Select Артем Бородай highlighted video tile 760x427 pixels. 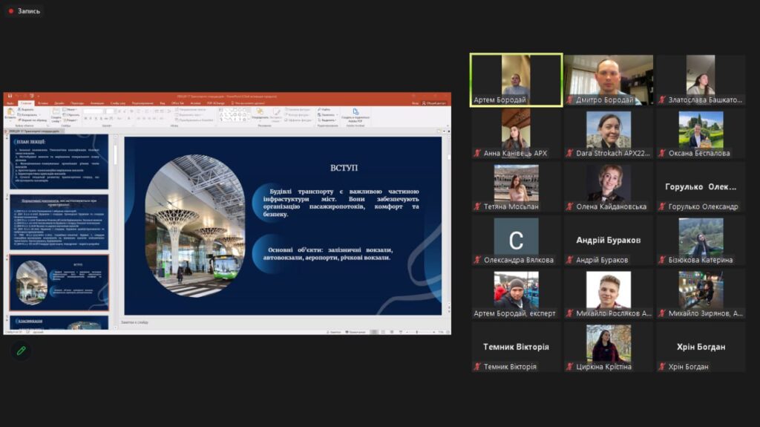(516, 79)
